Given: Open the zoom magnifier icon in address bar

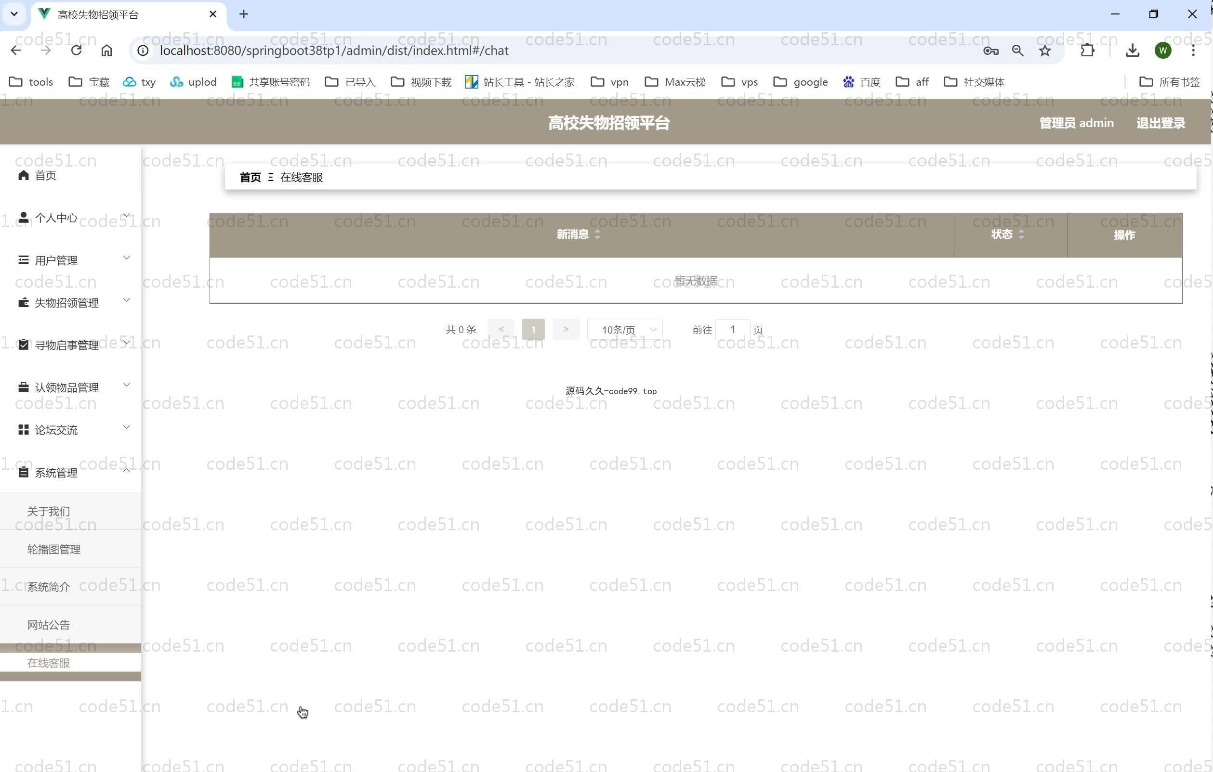Looking at the screenshot, I should click(x=1017, y=51).
